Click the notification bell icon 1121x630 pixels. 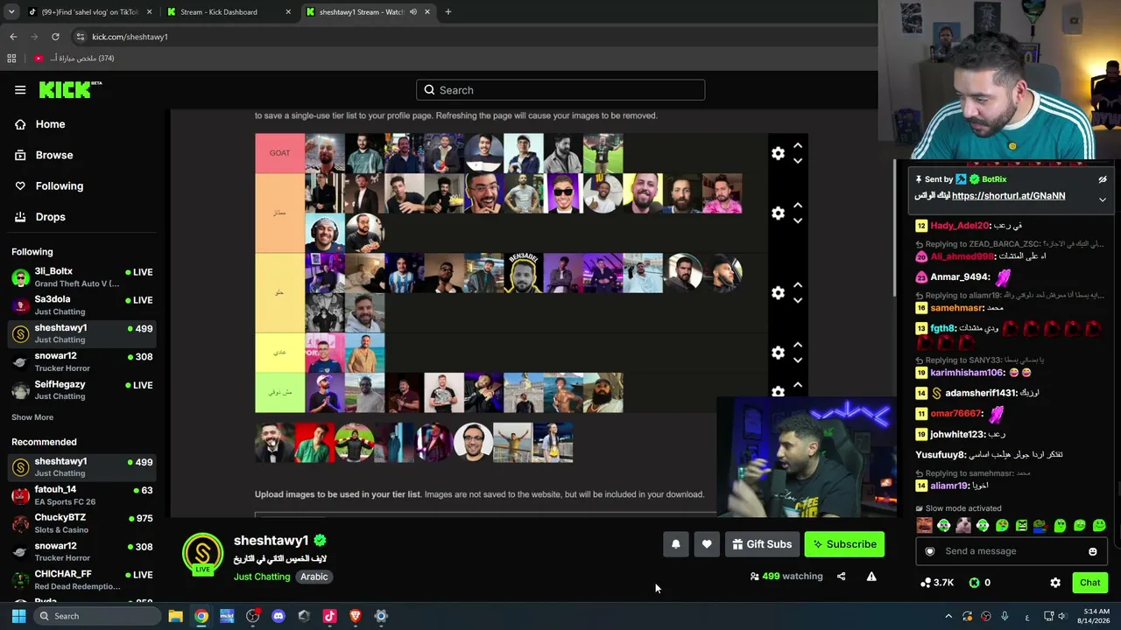tap(675, 544)
